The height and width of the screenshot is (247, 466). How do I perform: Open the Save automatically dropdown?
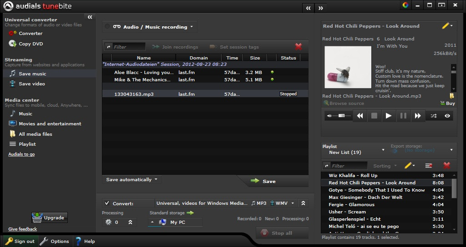132,179
